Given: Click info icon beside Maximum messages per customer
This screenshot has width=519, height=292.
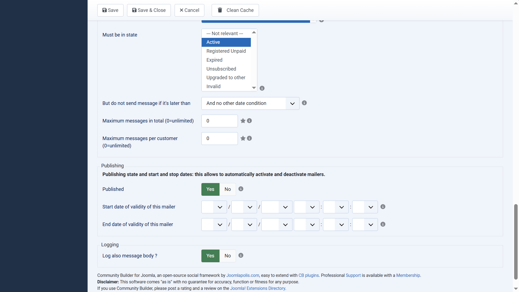Looking at the screenshot, I should 249,138.
